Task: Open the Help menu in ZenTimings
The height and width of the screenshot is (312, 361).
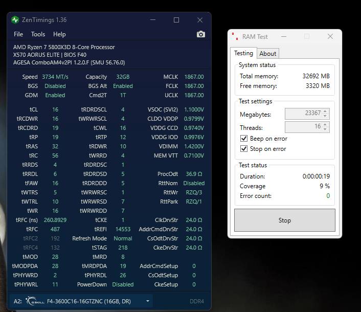Action: (59, 34)
